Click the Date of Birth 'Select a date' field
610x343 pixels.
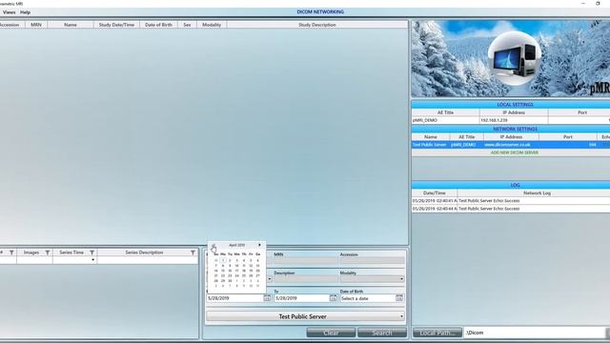coord(368,298)
